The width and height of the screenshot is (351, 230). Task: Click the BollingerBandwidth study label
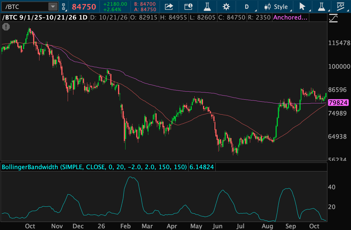coord(95,167)
